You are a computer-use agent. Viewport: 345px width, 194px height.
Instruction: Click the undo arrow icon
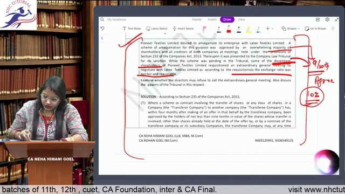(102, 29)
